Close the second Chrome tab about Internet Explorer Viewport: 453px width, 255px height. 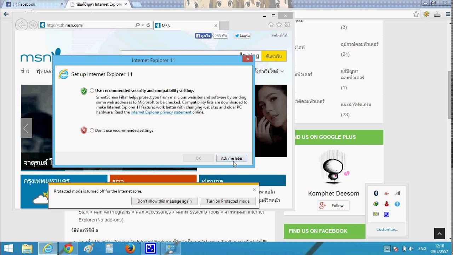pos(126,4)
